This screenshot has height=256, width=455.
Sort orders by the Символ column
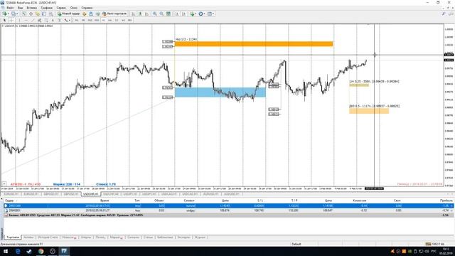[189, 201]
